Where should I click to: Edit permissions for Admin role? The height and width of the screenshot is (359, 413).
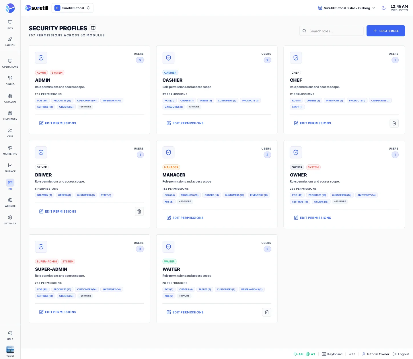coord(58,123)
